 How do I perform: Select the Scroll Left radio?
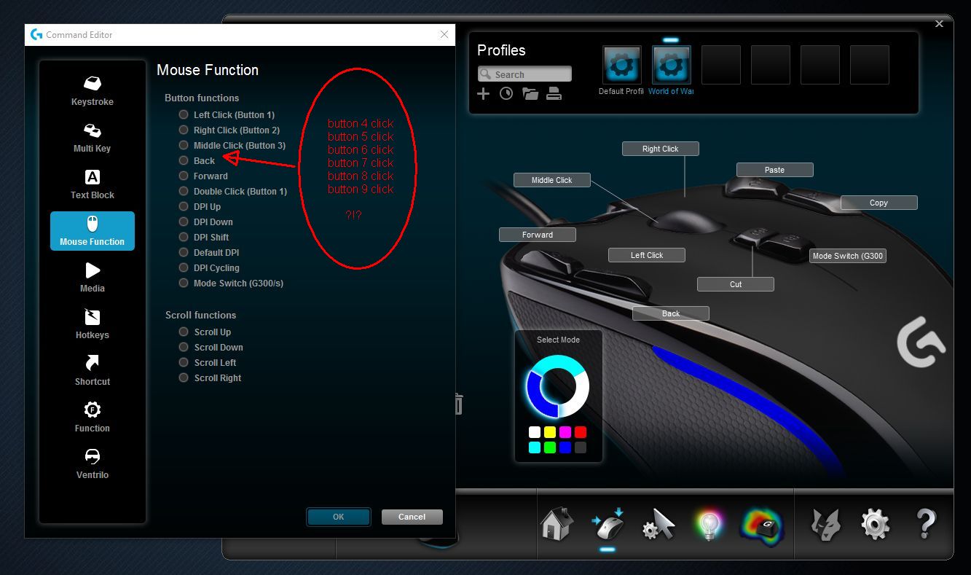point(184,362)
